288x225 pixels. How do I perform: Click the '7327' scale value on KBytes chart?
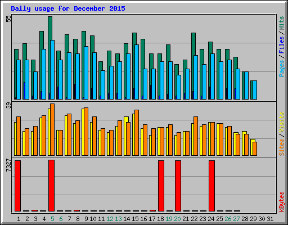coord(8,165)
